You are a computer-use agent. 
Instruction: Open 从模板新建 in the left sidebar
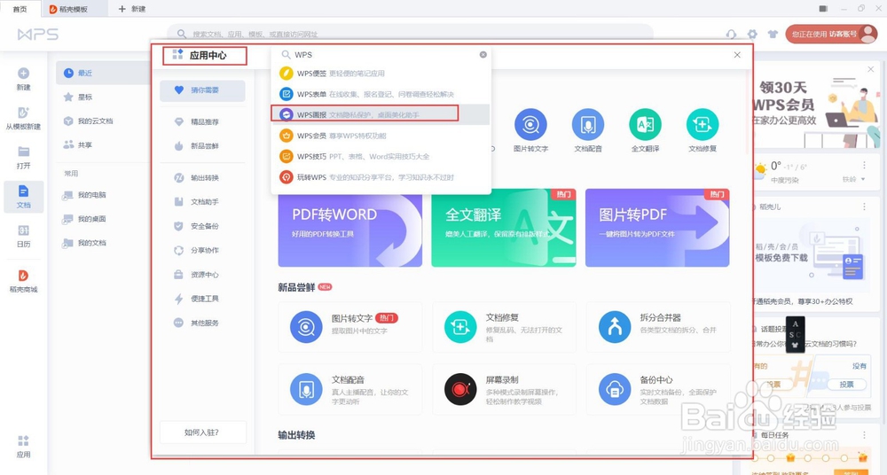click(23, 118)
